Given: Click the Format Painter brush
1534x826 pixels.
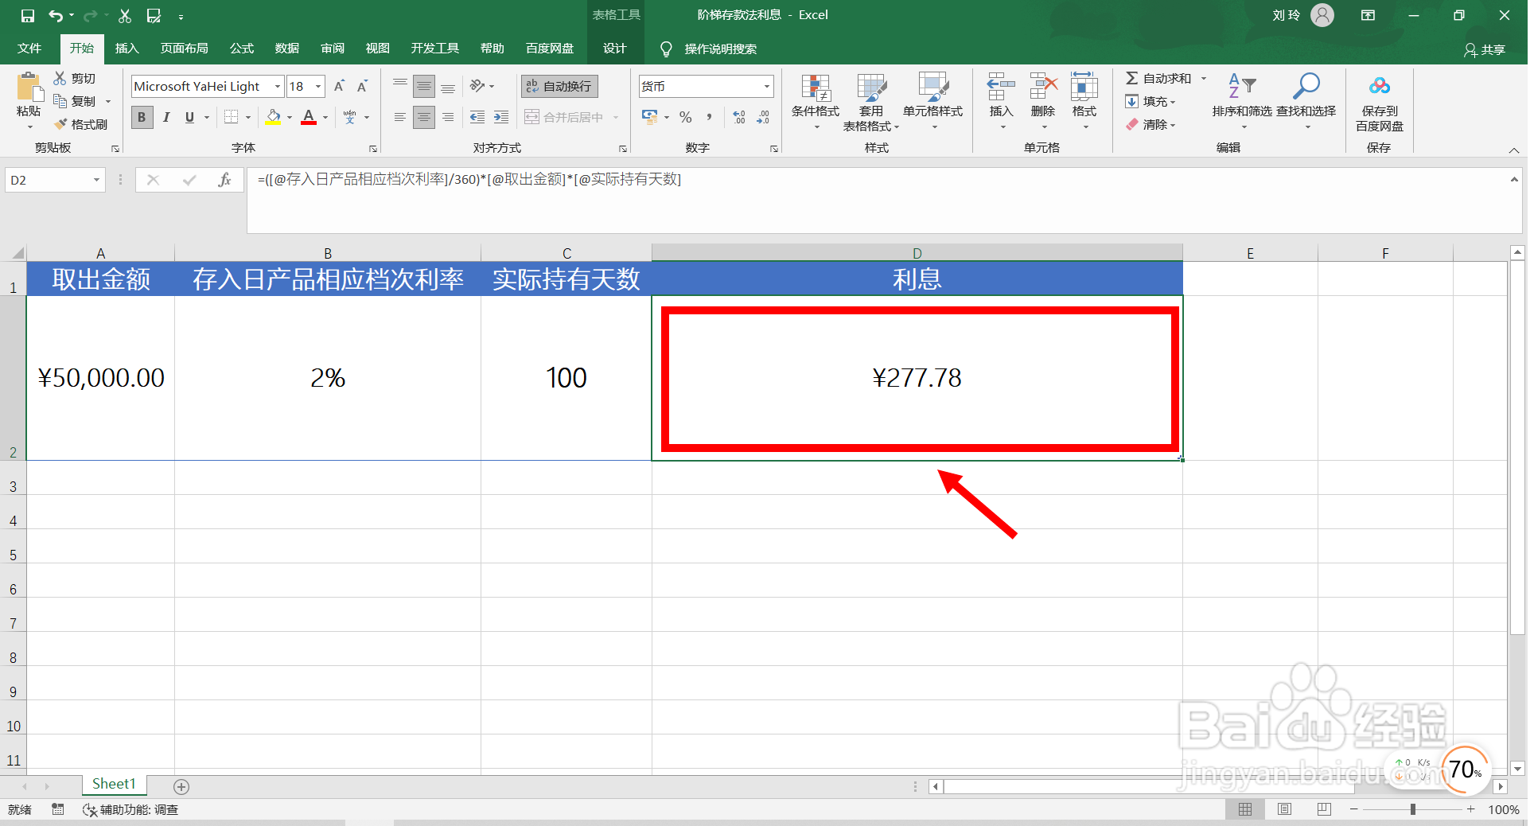Looking at the screenshot, I should 60,124.
